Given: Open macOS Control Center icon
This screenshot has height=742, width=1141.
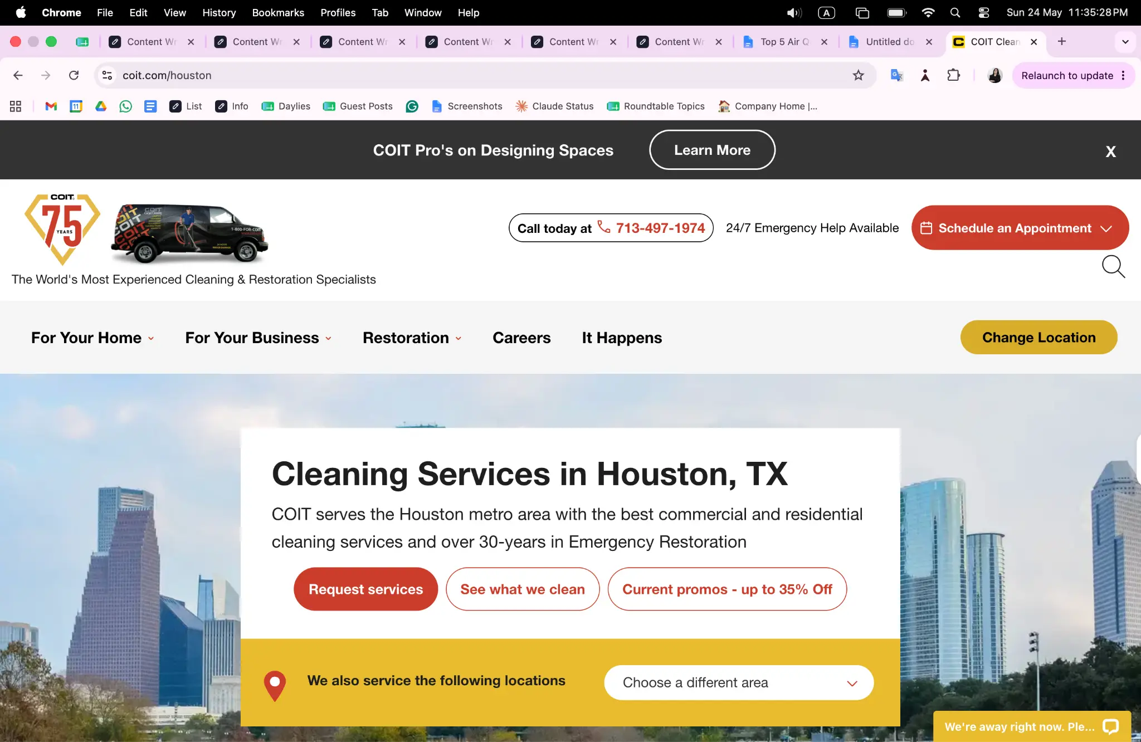Looking at the screenshot, I should click(984, 12).
